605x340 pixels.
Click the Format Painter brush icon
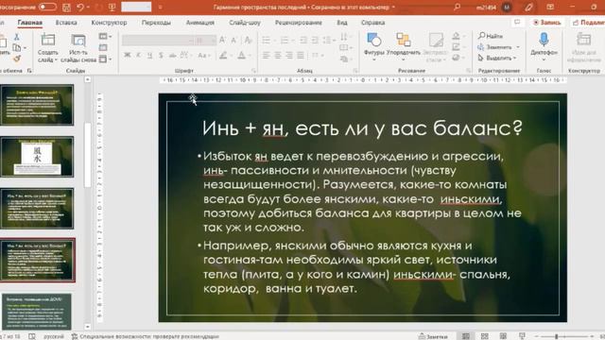click(17, 59)
